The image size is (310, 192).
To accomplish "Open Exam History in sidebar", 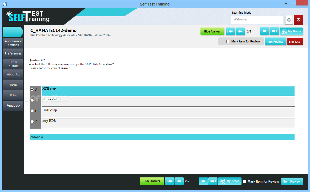I will point(13,64).
